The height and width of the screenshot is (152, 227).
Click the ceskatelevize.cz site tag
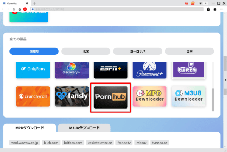(100, 143)
